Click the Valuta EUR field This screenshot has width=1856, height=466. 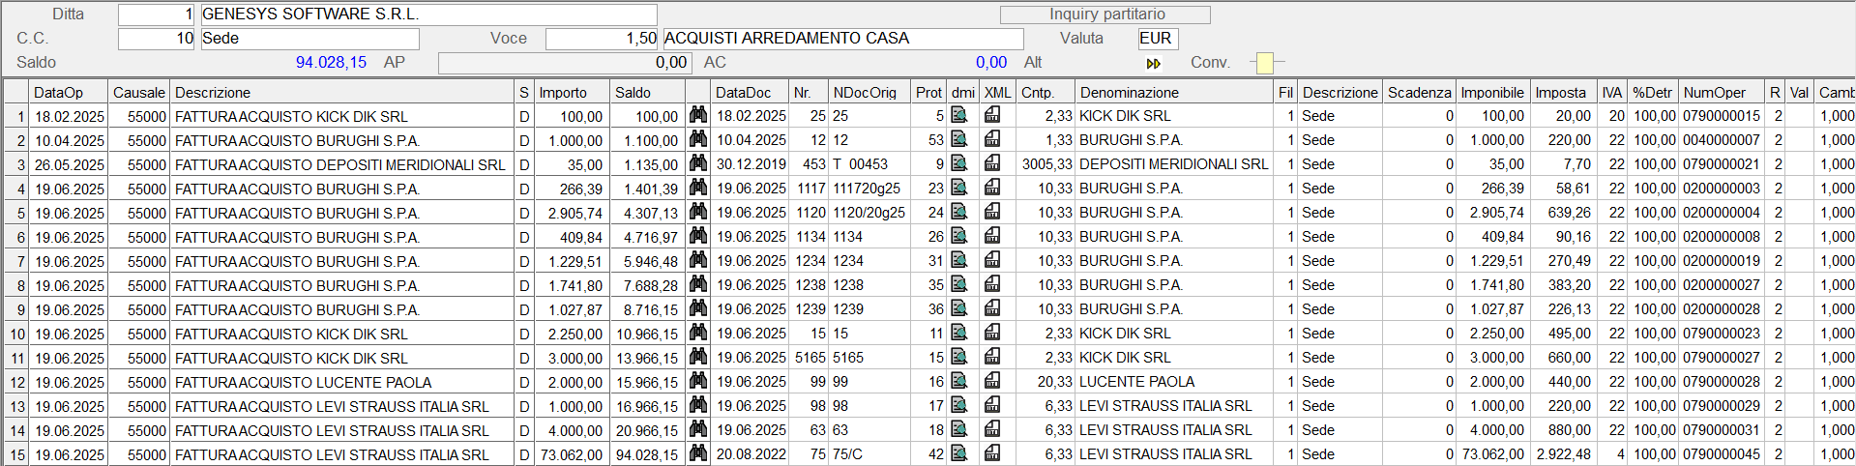1157,39
